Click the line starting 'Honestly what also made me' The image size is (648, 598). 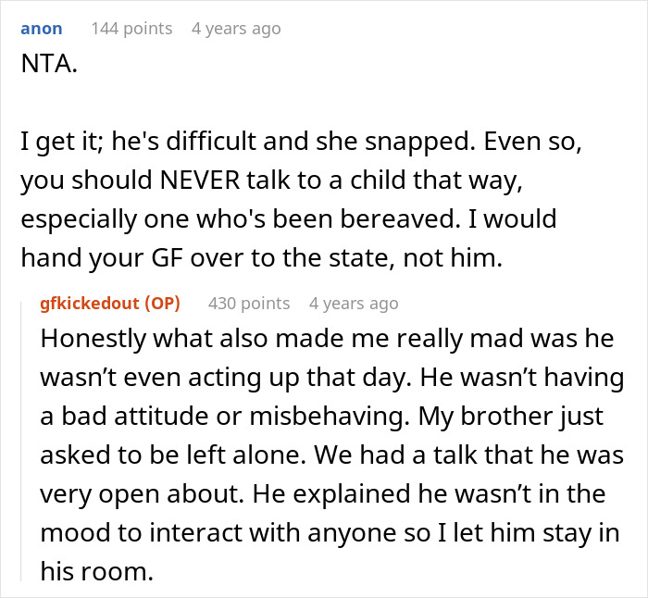pyautogui.click(x=329, y=340)
